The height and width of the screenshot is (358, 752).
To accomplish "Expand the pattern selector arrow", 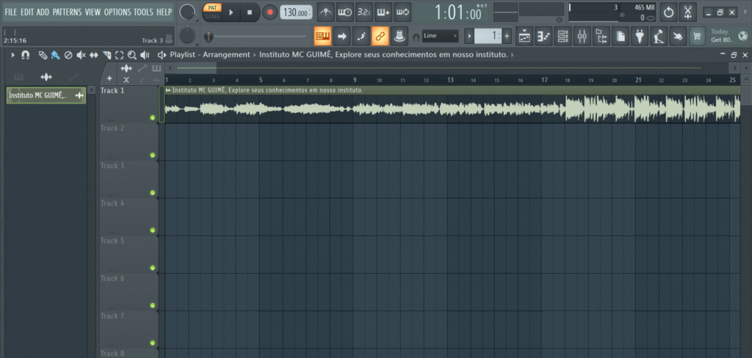I will (469, 36).
